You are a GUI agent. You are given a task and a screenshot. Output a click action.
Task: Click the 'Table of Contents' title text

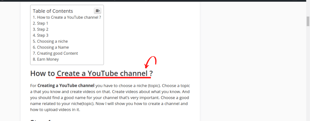click(x=53, y=11)
